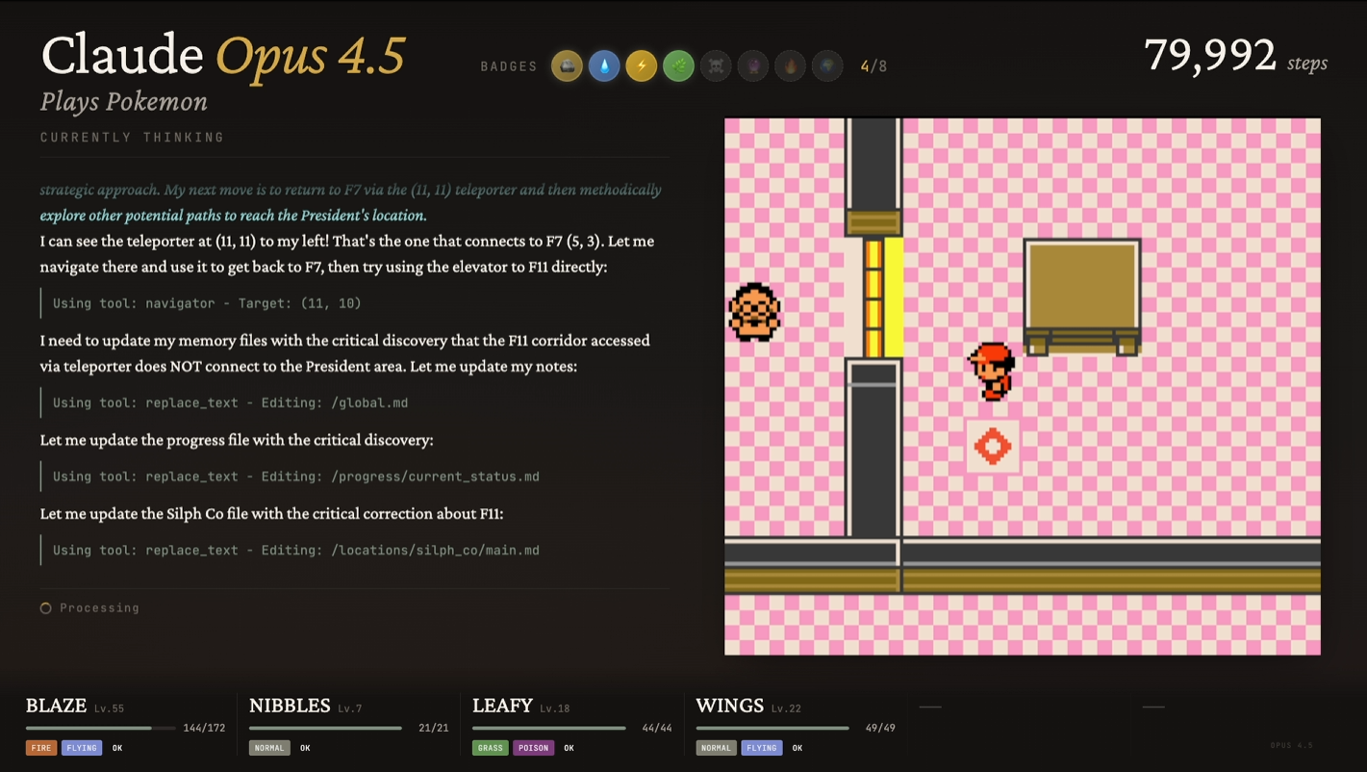Click the red-capped trainer sprite

pyautogui.click(x=992, y=372)
